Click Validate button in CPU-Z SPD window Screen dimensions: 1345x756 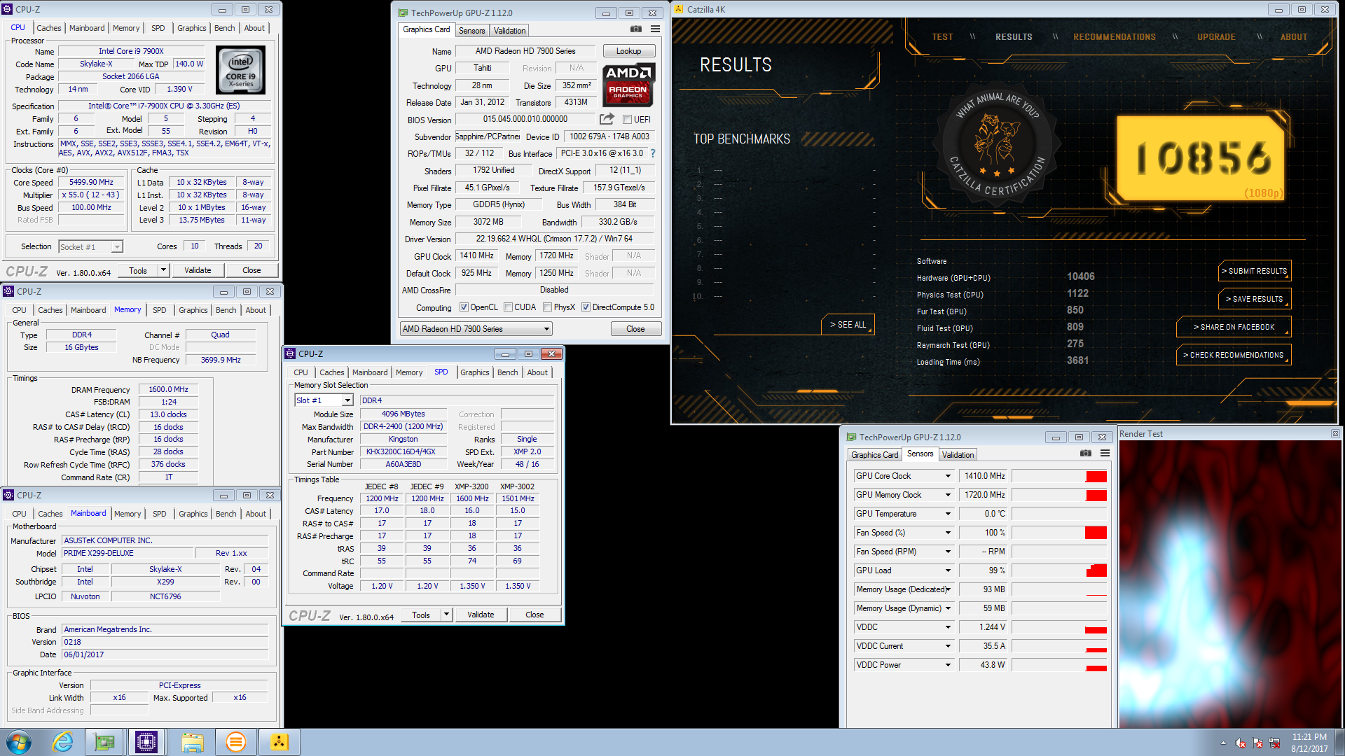click(x=481, y=615)
